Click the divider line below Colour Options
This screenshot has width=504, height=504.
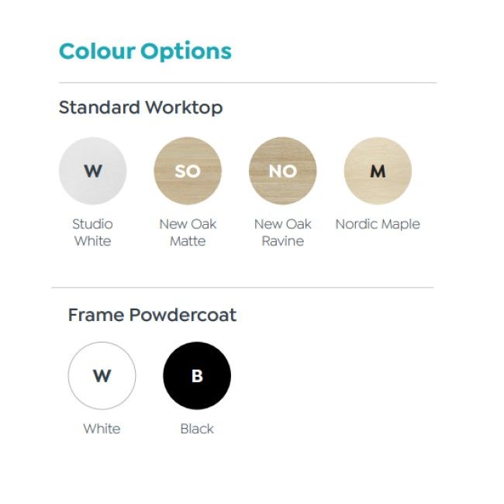[x=247, y=82]
